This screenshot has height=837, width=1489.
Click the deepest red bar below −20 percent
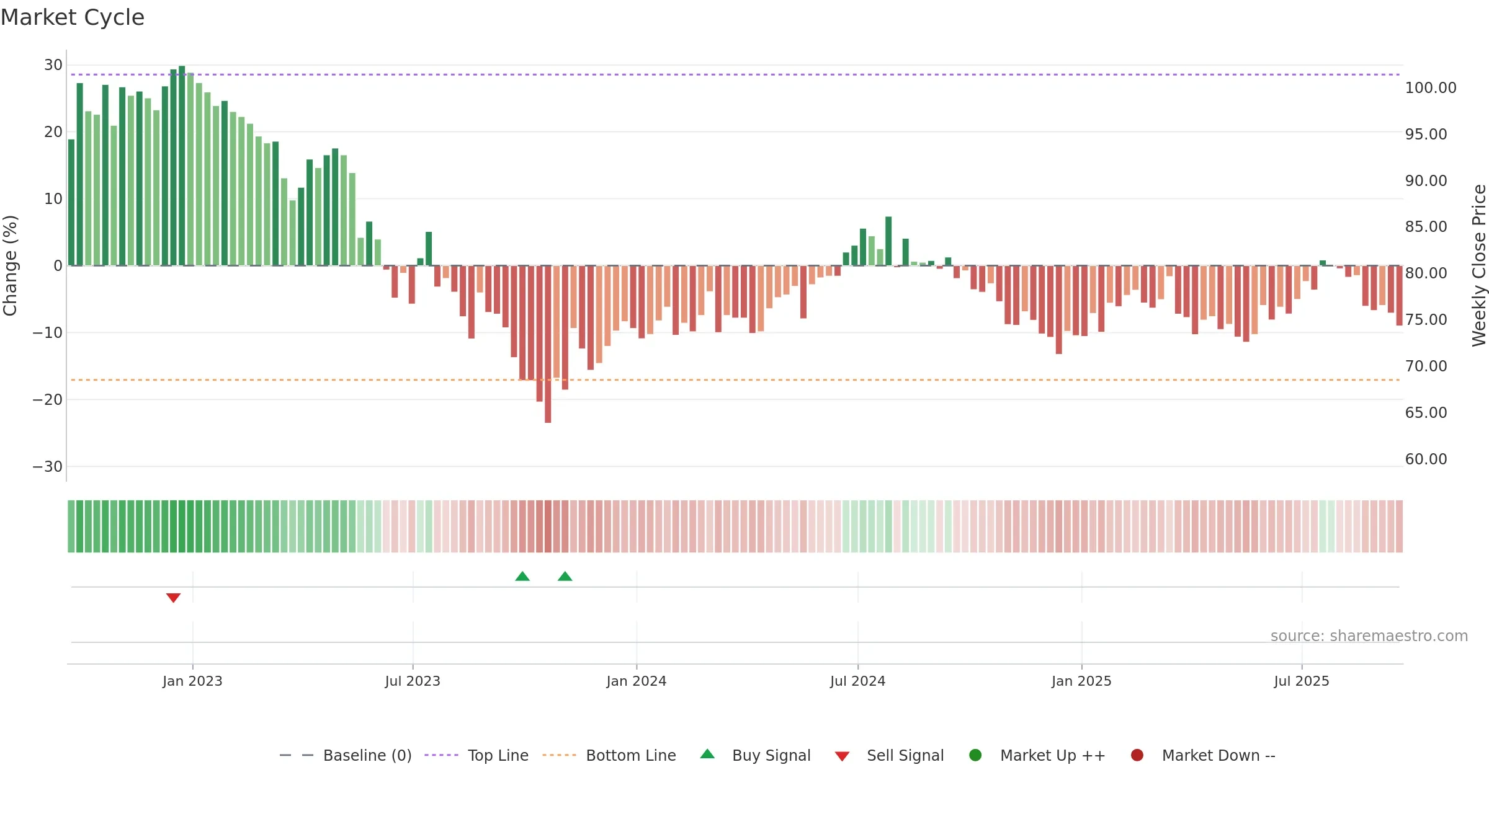tap(548, 344)
